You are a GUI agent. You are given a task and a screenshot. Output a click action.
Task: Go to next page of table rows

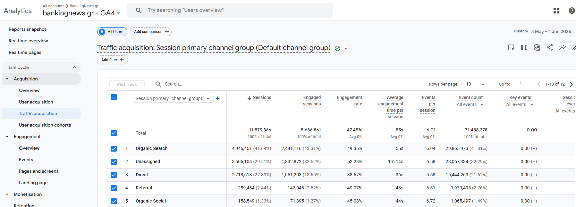click(x=571, y=84)
